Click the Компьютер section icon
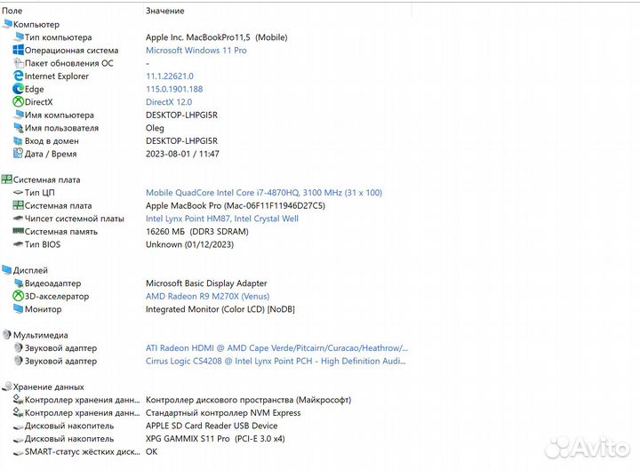 point(7,24)
